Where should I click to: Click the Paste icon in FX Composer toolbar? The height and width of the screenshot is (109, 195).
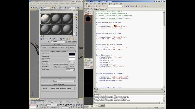(x=97, y=6)
